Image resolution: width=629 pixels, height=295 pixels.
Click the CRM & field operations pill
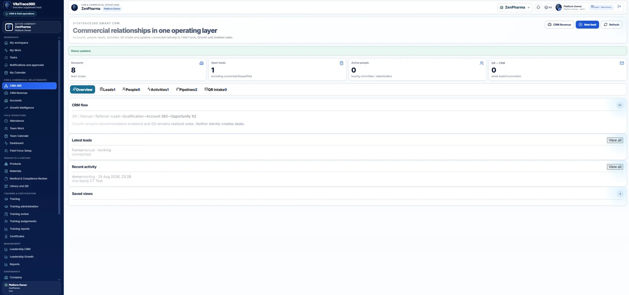click(20, 14)
